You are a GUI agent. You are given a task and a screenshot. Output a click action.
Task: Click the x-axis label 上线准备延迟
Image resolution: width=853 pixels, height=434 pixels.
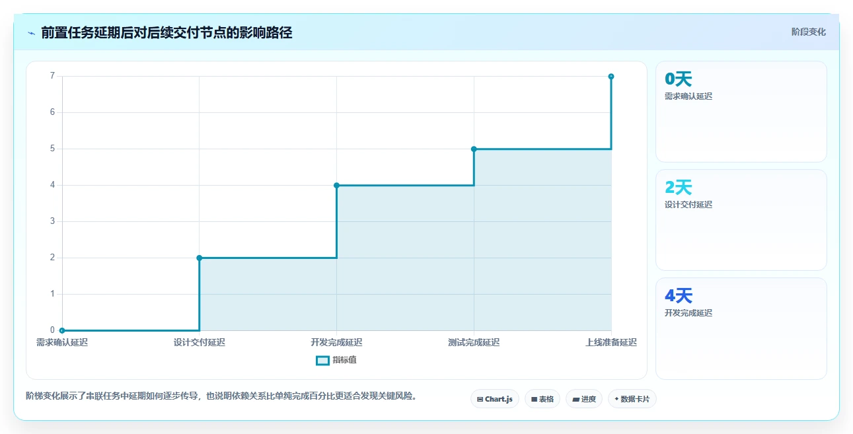611,342
